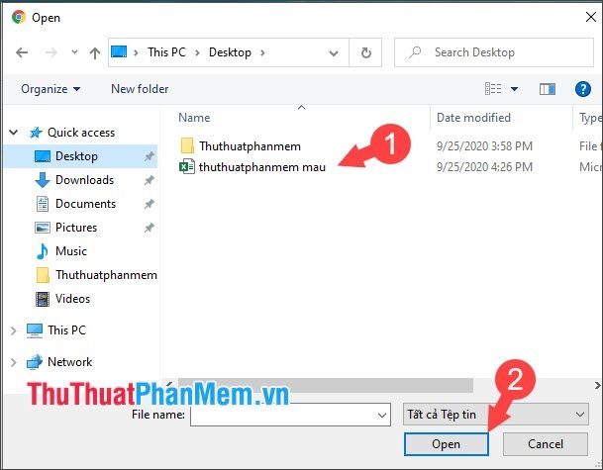Image resolution: width=603 pixels, height=470 pixels.
Task: Expand the Network tree node
Action: [14, 362]
